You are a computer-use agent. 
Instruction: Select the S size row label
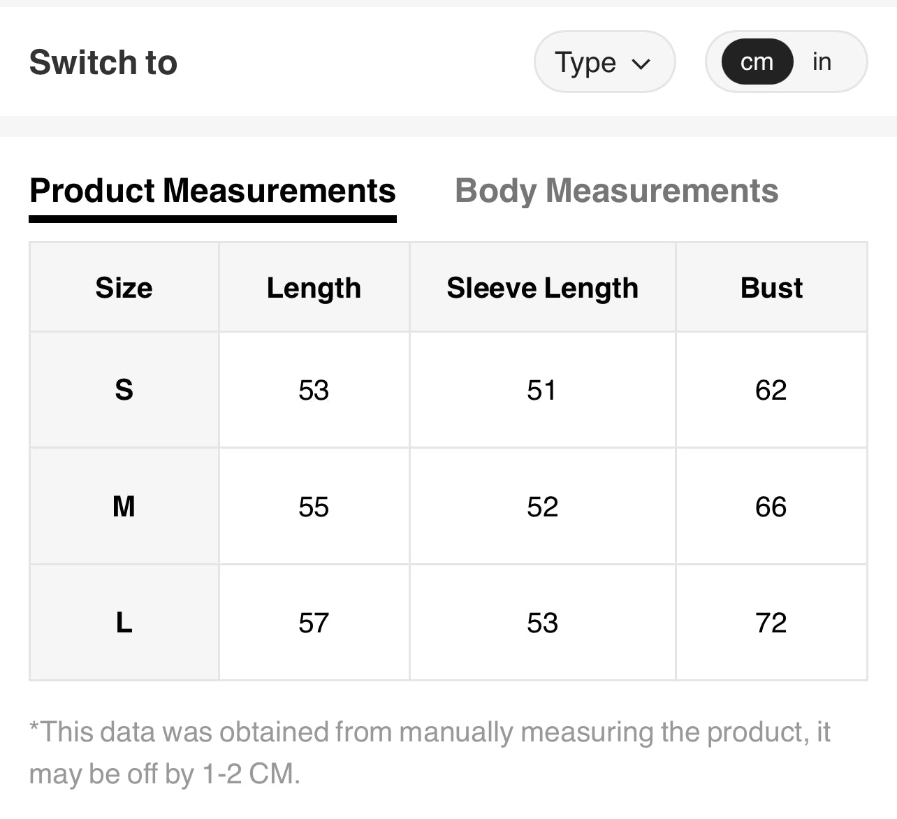(x=124, y=390)
